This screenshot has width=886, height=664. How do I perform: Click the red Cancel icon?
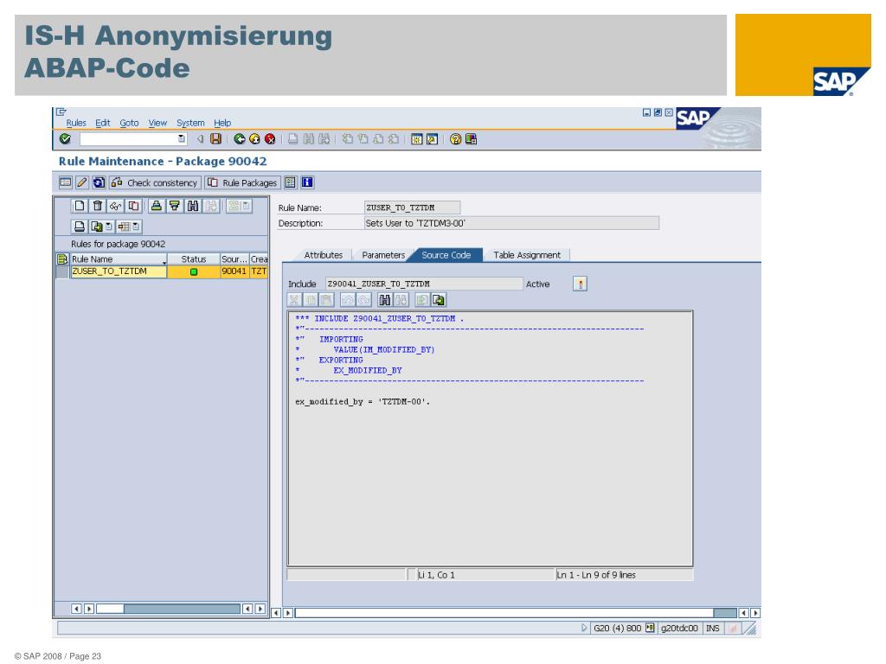(x=270, y=139)
